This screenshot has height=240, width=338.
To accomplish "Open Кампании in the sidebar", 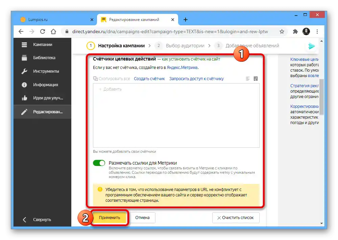I will [42, 44].
